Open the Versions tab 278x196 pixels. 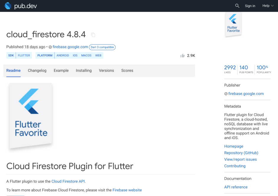pos(106,71)
